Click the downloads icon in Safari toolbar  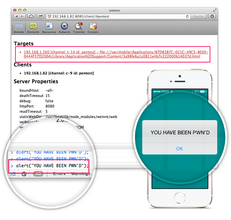(x=212, y=16)
